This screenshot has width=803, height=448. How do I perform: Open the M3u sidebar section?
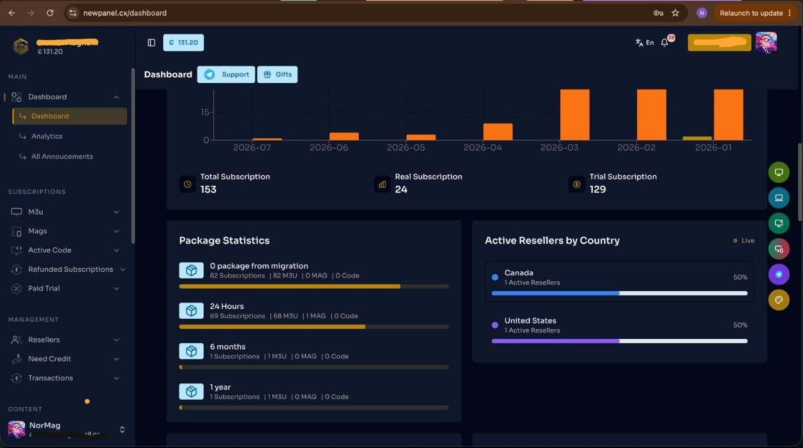click(x=65, y=212)
